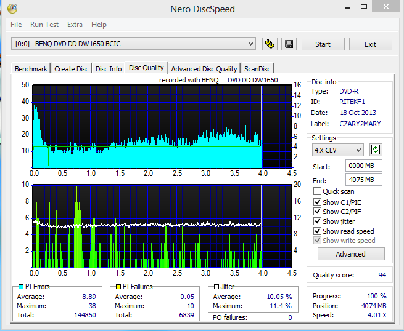Disable Show read speed checkbox
Image resolution: width=404 pixels, height=331 pixels.
317,231
